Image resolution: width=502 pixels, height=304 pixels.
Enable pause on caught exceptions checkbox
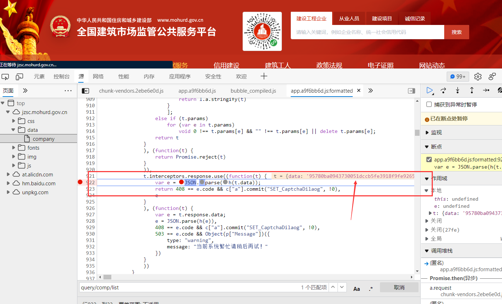pos(429,104)
